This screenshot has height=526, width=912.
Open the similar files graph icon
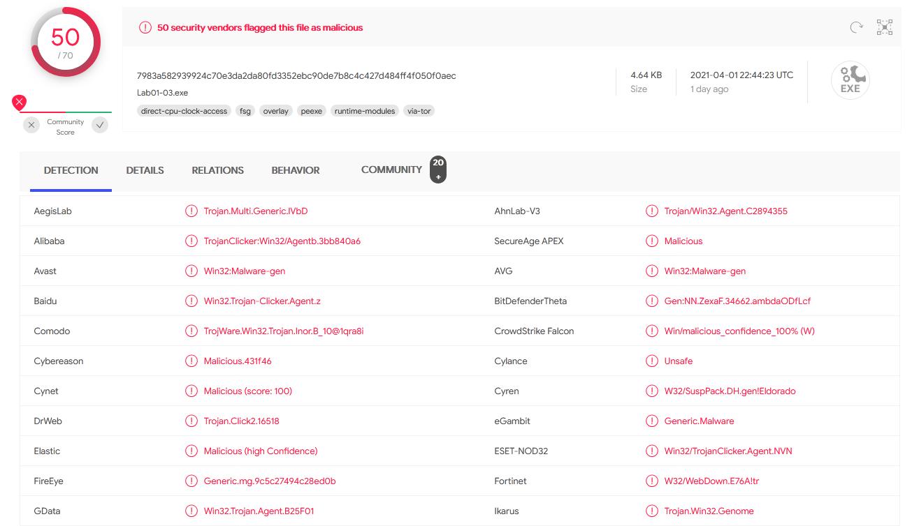[x=885, y=27]
